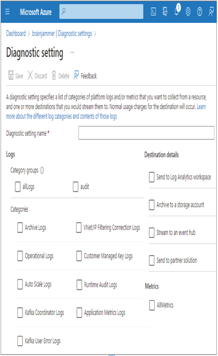218x356 pixels.
Task: Click the Category groups info icon
Action: [x=42, y=170]
